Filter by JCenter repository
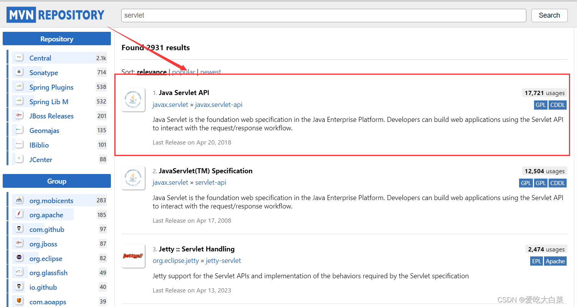This screenshot has height=307, width=577. pos(41,159)
